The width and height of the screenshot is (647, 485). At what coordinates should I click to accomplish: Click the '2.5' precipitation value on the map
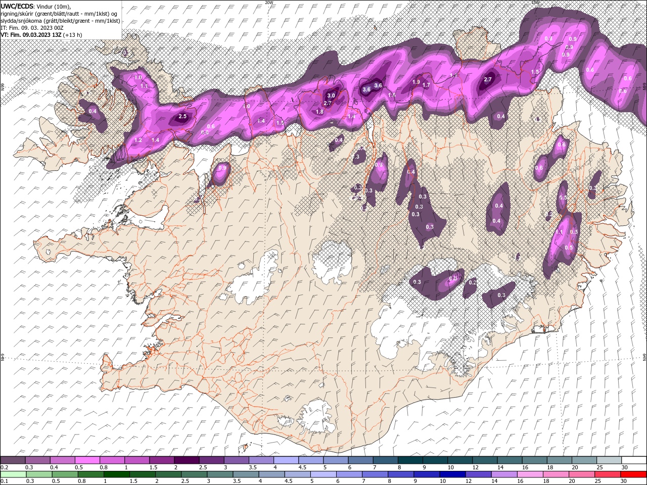coord(182,117)
